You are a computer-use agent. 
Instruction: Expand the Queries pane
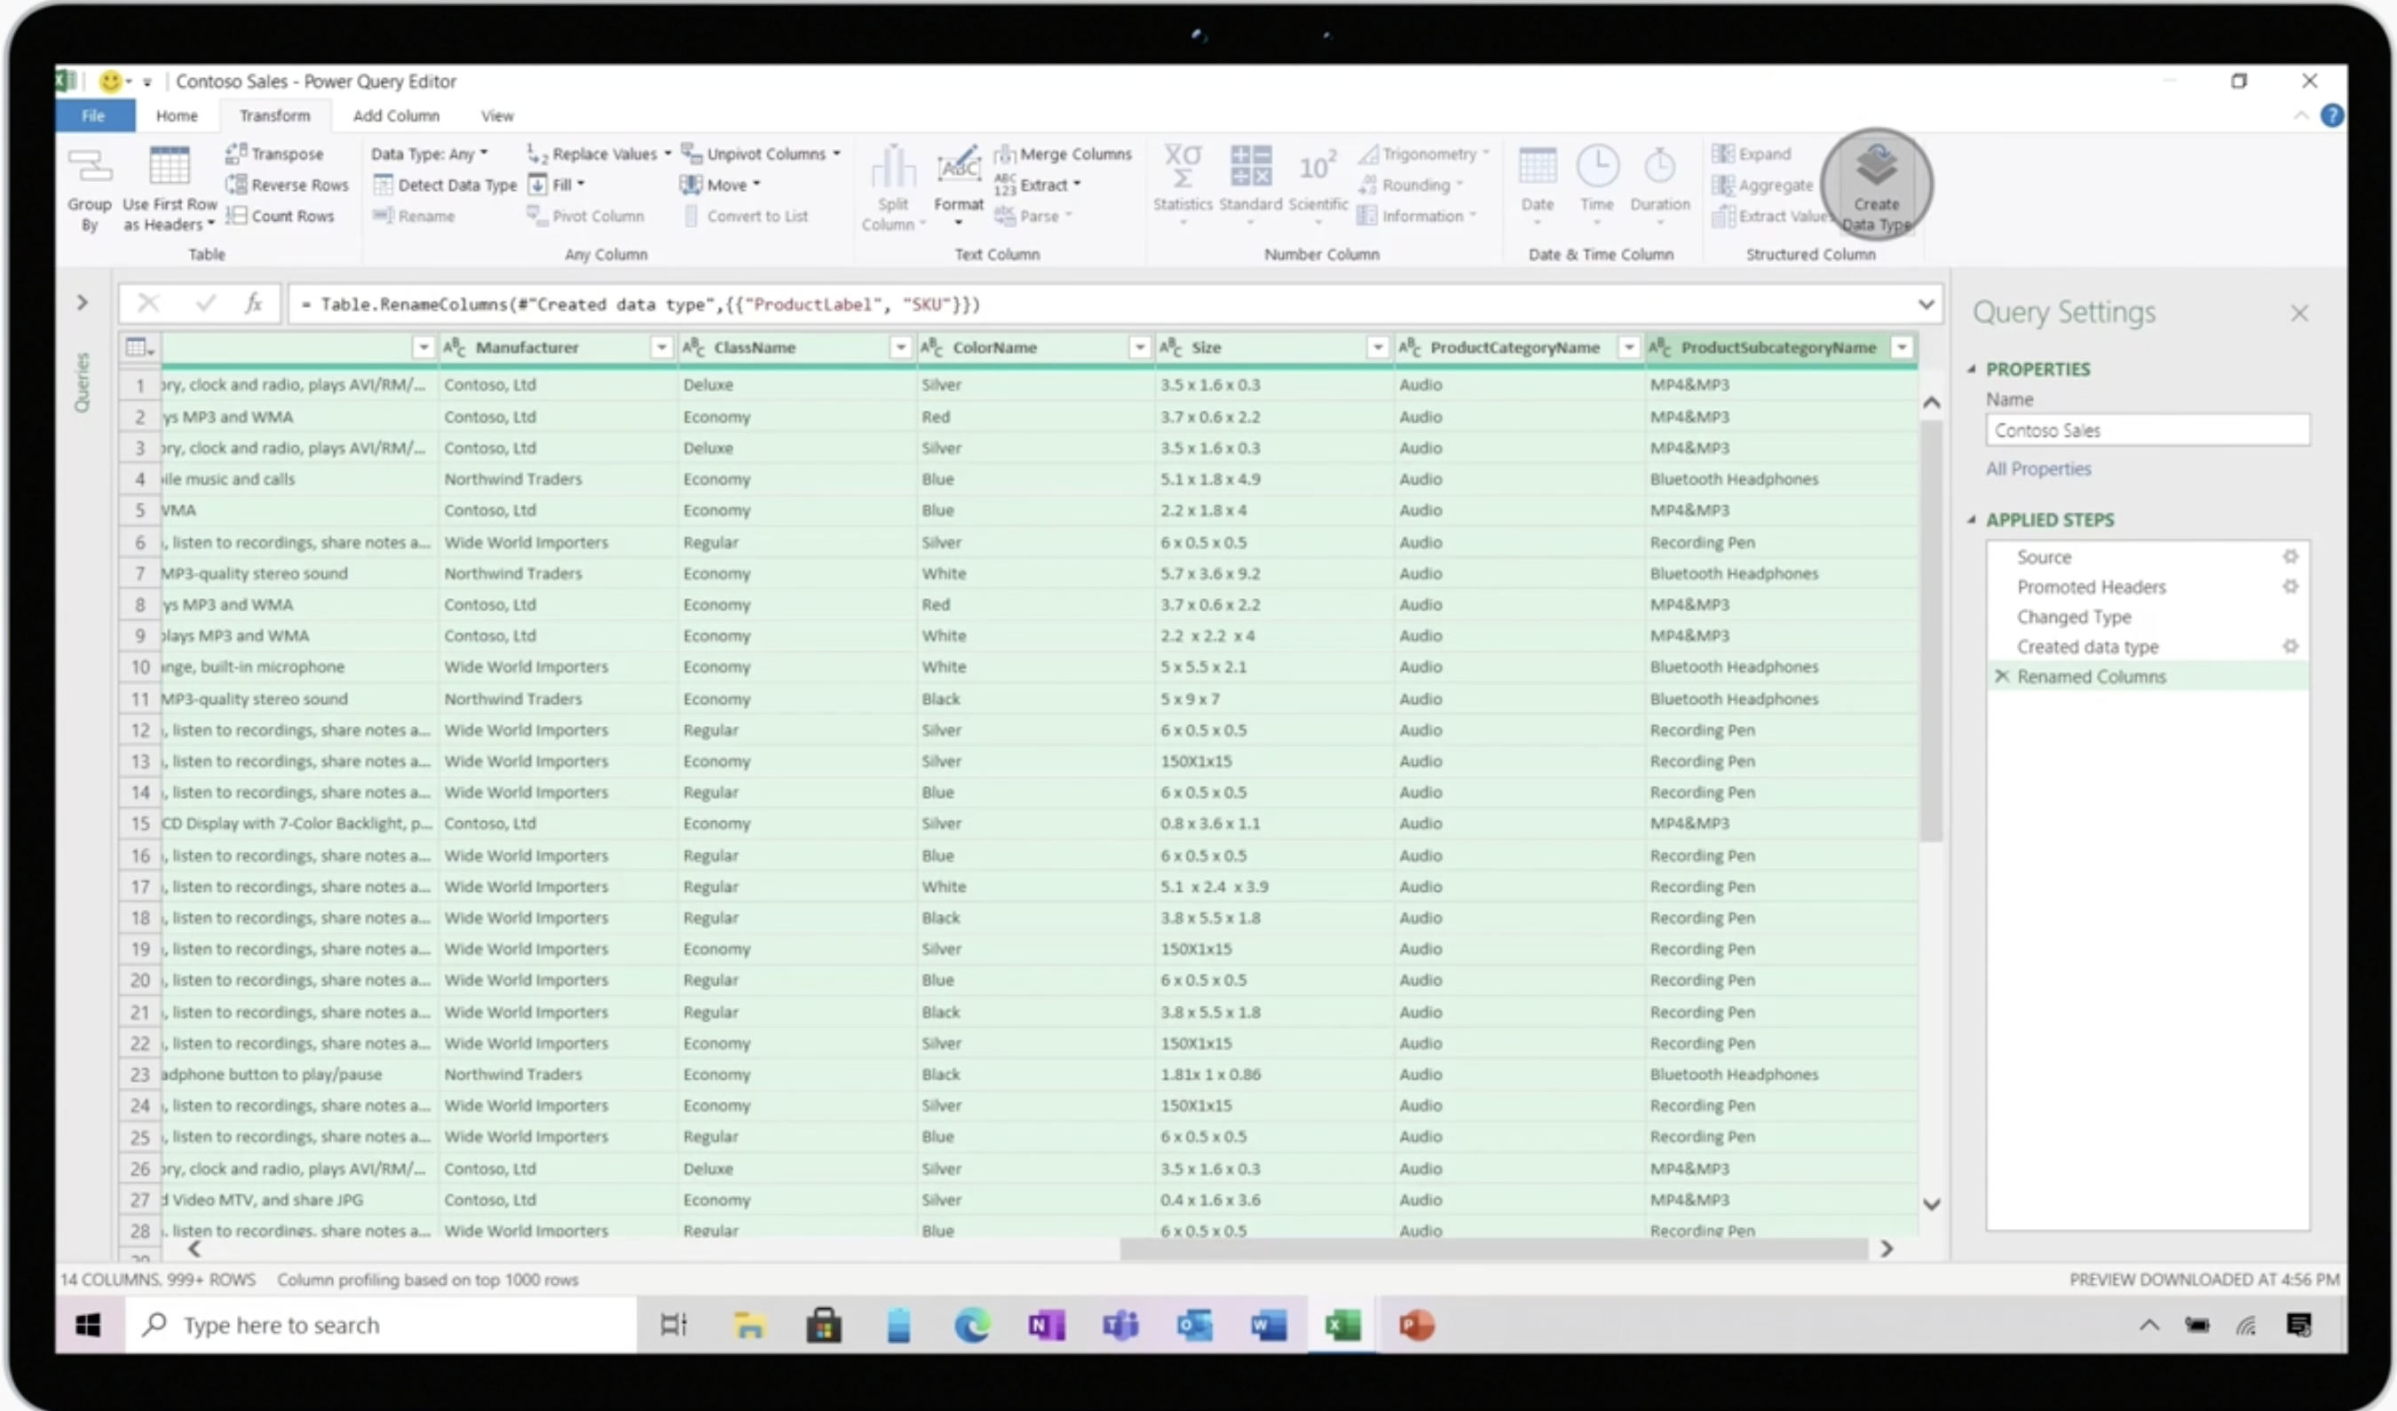pos(83,303)
